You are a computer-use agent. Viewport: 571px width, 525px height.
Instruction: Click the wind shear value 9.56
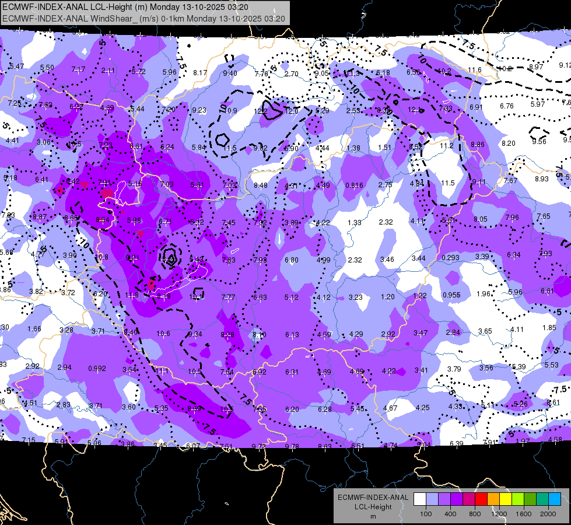pyautogui.click(x=539, y=141)
